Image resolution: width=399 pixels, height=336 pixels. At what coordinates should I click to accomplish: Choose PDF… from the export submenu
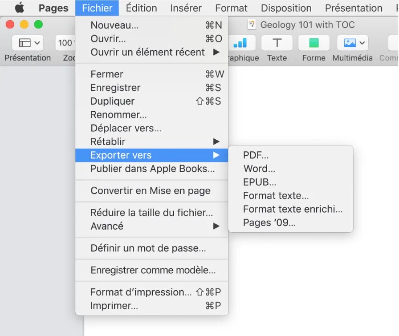click(x=256, y=155)
